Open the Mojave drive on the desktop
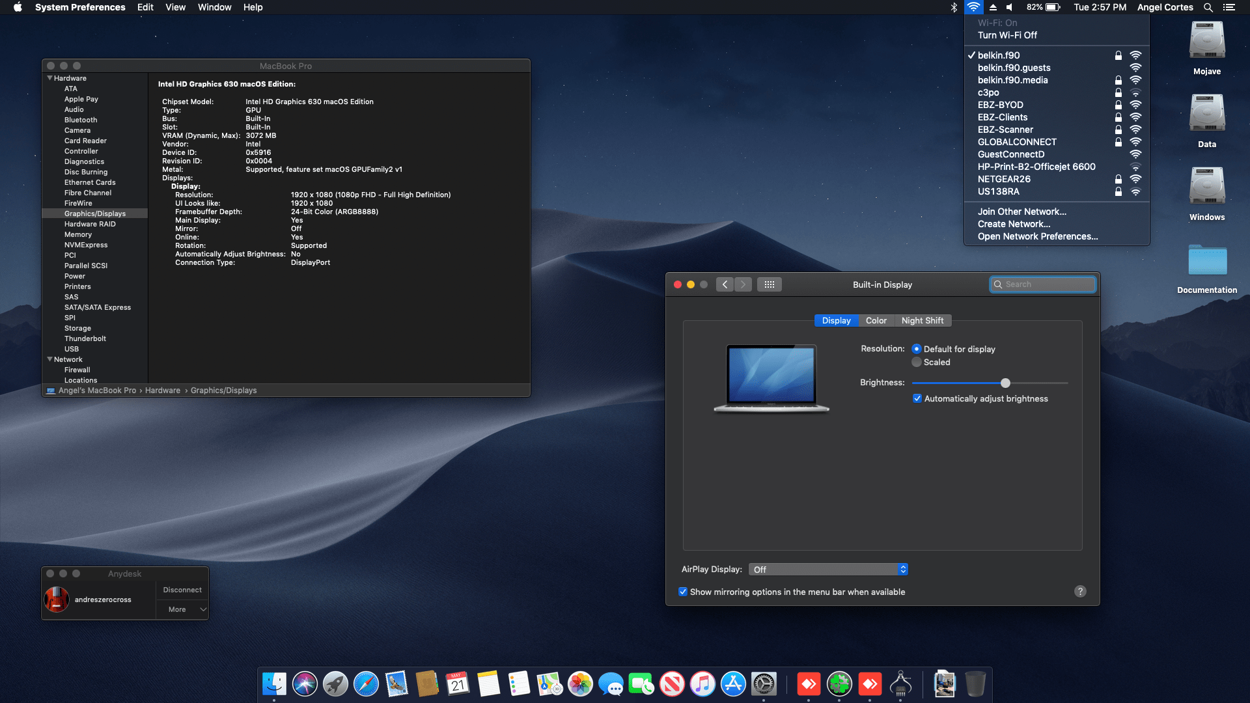 (1206, 42)
